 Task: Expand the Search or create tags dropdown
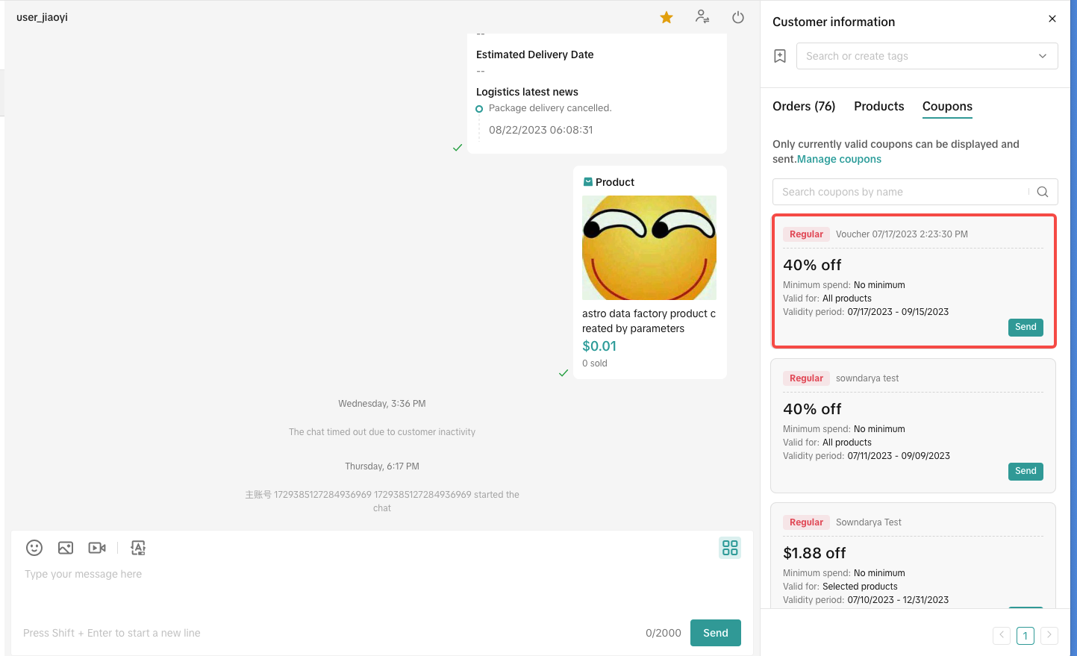(1043, 56)
